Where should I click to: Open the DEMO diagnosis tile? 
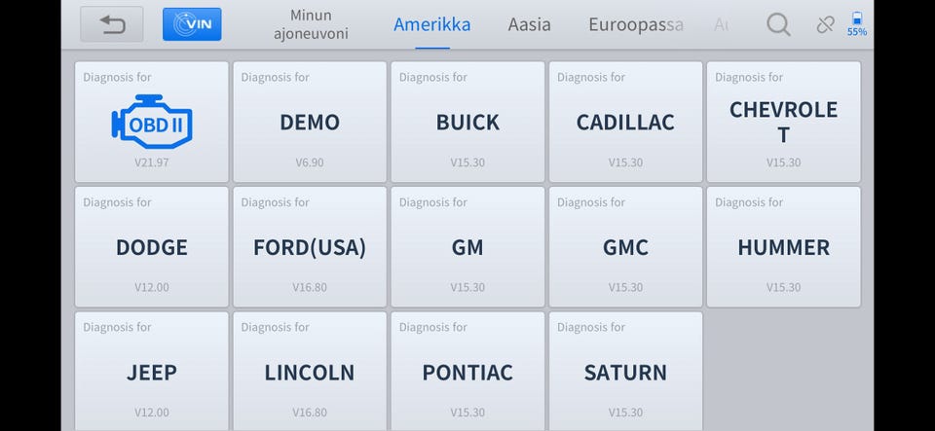tap(310, 123)
